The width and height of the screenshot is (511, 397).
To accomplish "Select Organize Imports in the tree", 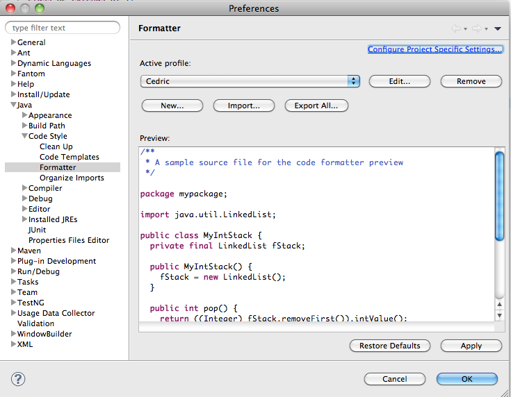I will click(72, 178).
